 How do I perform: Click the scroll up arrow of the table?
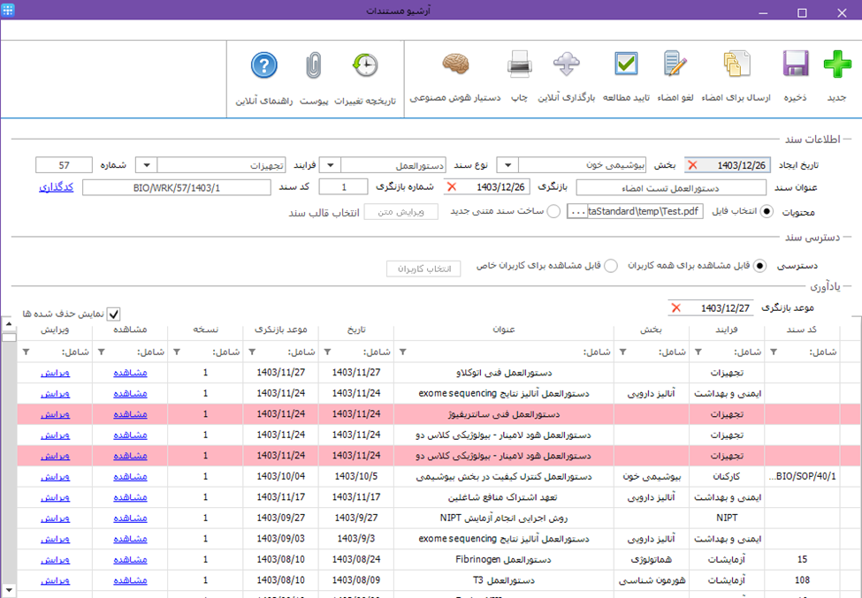pos(8,324)
